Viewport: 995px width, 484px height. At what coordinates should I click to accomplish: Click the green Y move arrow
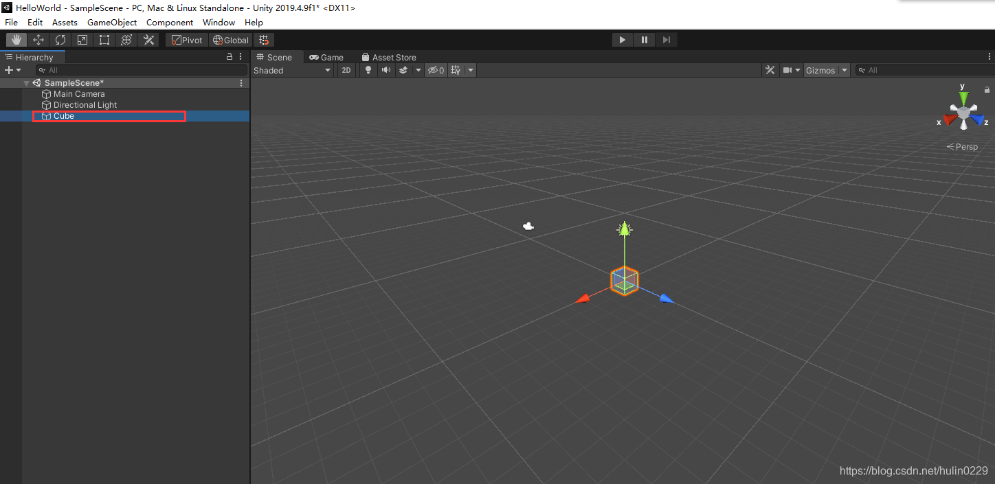click(x=624, y=229)
